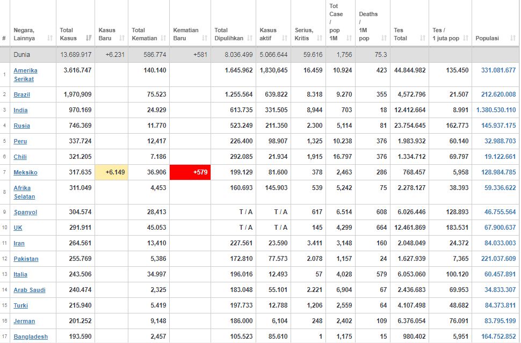
Task: Select Pakistan total cases 255.769
Action: pyautogui.click(x=80, y=259)
